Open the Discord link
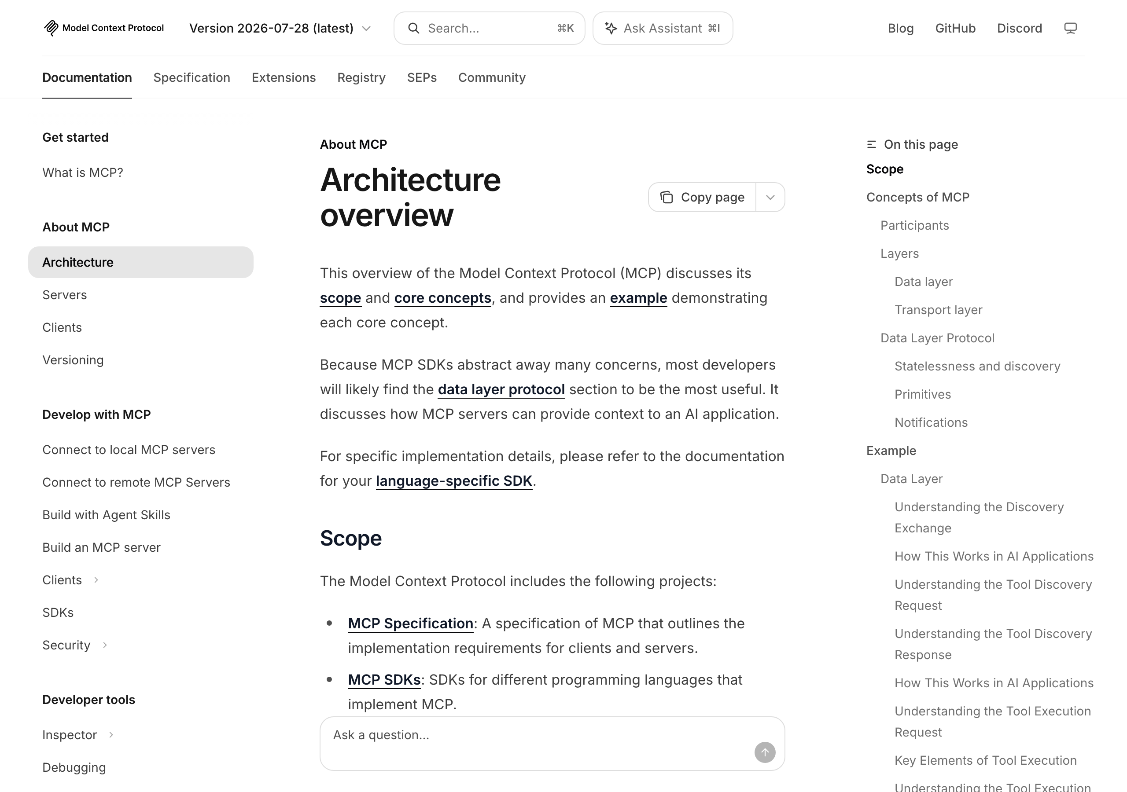1127x792 pixels. 1020,29
